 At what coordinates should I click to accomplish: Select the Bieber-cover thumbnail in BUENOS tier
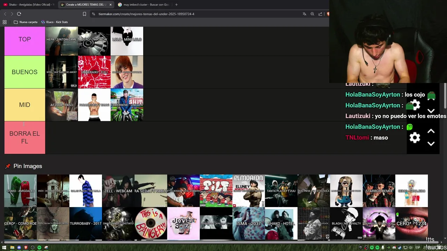pyautogui.click(x=127, y=72)
